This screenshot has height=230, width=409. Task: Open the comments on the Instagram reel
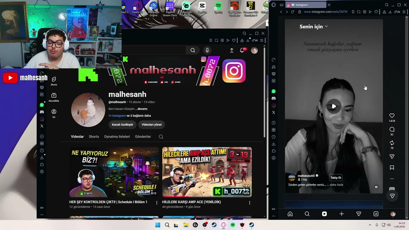[x=392, y=129]
